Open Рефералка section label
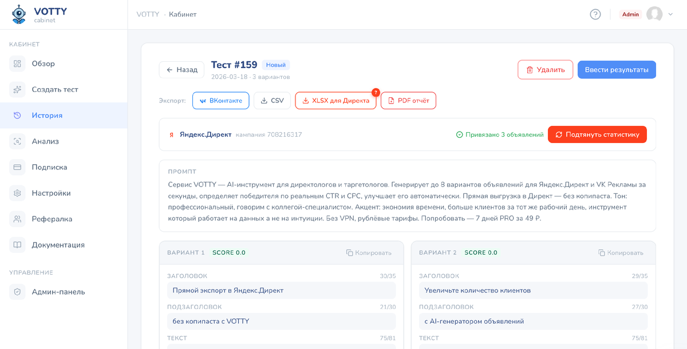This screenshot has width=687, height=349. click(52, 219)
